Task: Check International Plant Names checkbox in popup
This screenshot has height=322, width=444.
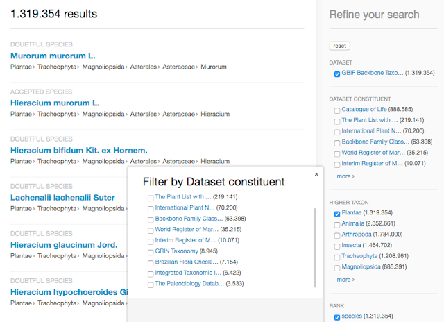Action: 151,207
